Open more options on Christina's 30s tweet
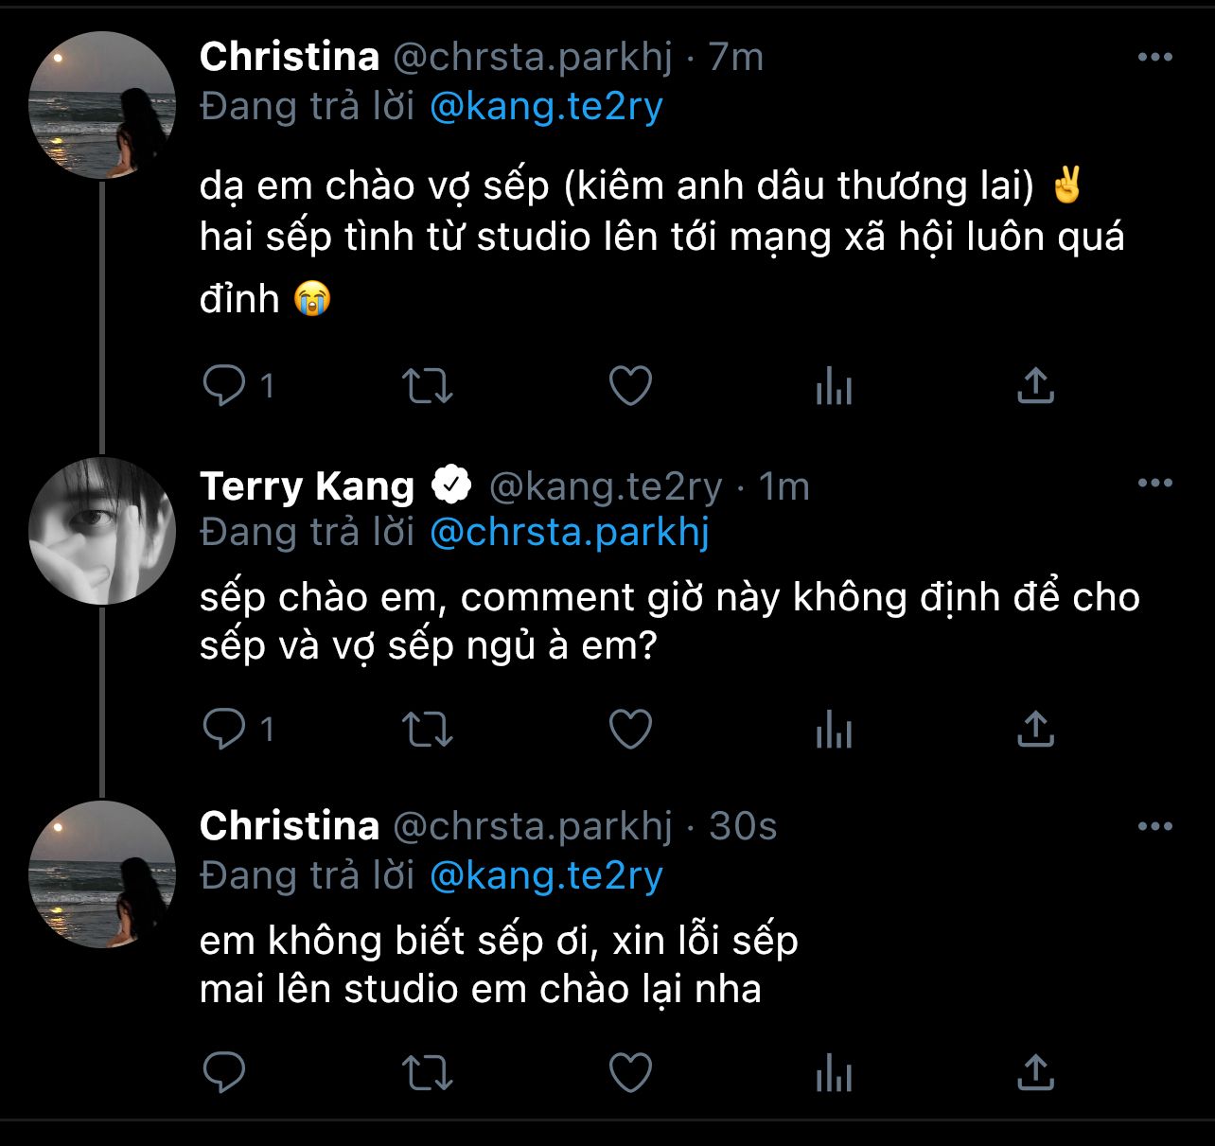Screen dimensions: 1215x1146 coord(1154,827)
